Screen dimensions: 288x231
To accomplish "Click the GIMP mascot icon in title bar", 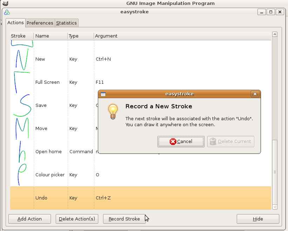I will click(x=5, y=3).
